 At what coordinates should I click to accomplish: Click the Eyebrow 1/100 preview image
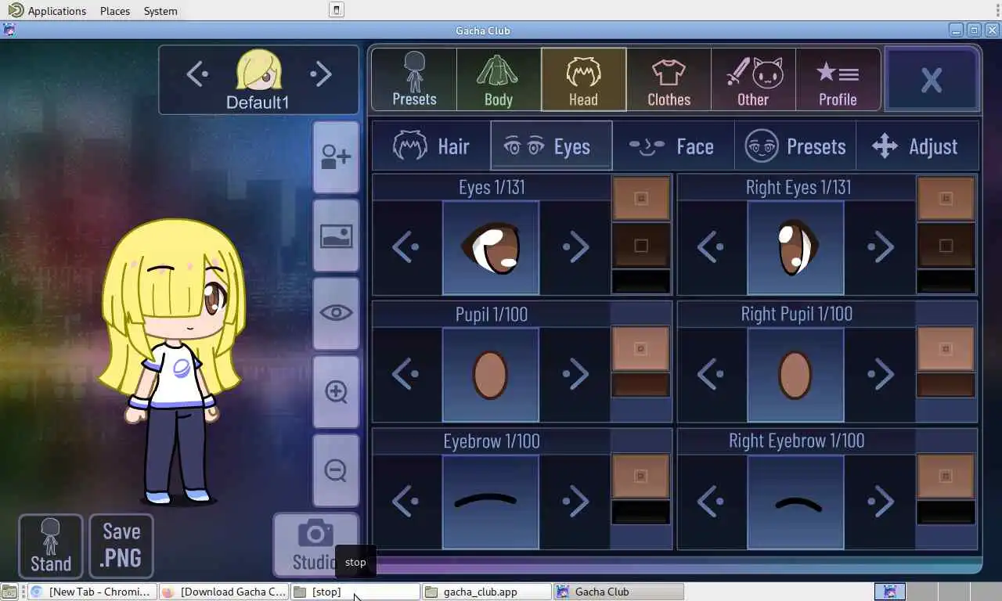[x=491, y=501]
